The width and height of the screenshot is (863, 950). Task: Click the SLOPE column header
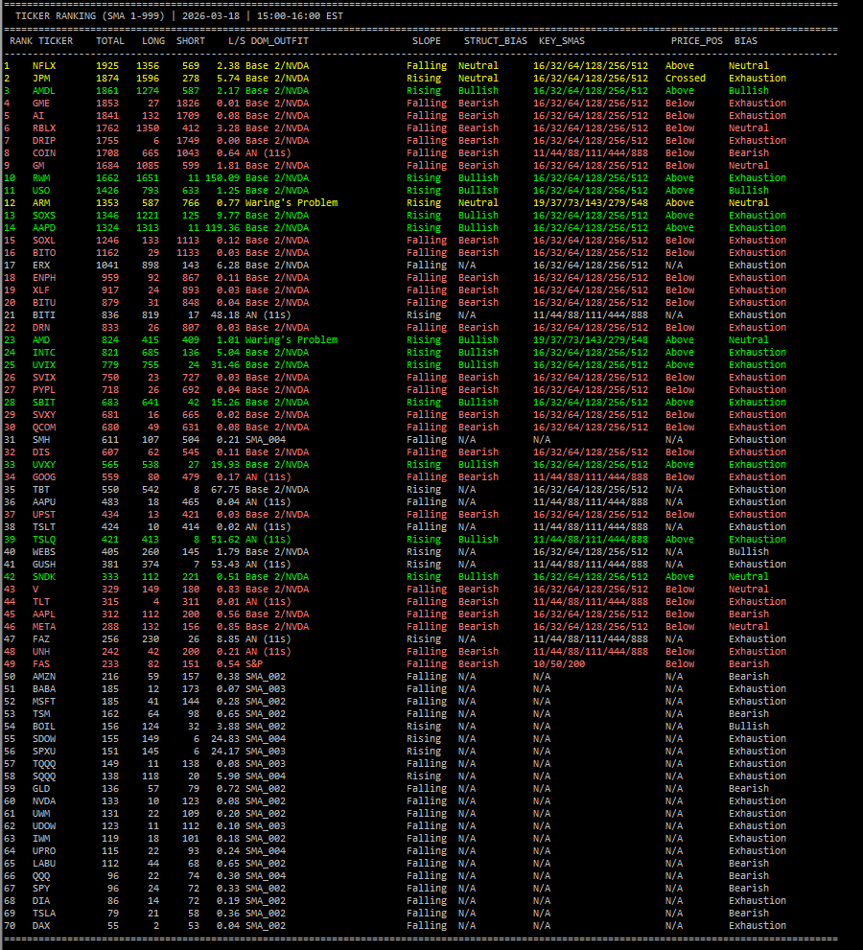[427, 41]
